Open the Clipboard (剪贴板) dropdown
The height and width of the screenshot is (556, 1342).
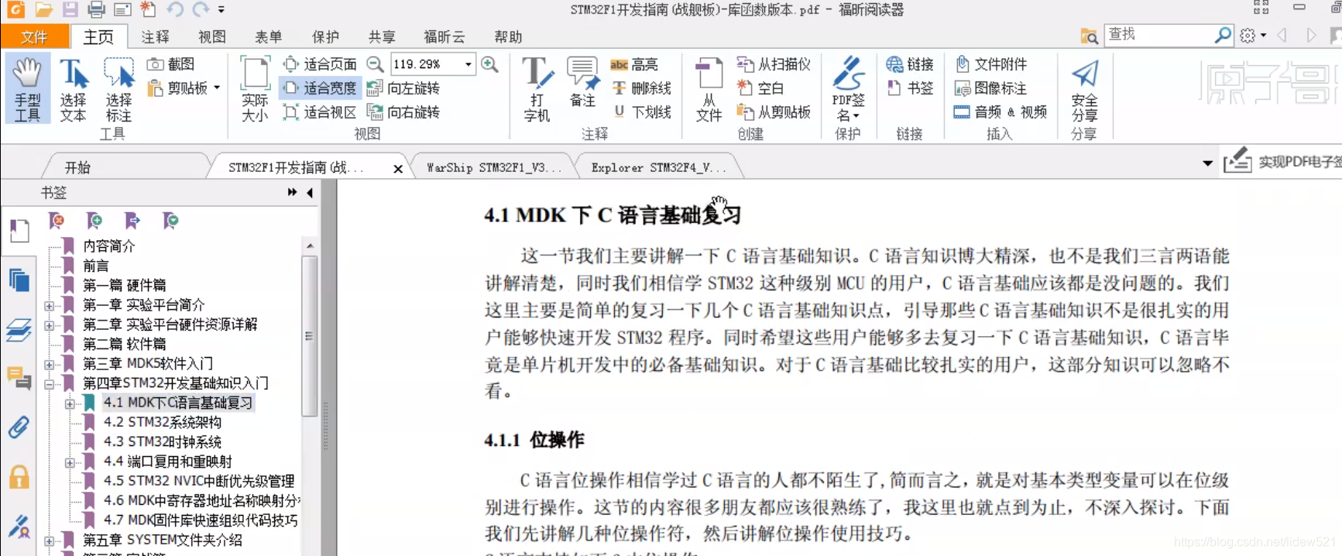[217, 88]
